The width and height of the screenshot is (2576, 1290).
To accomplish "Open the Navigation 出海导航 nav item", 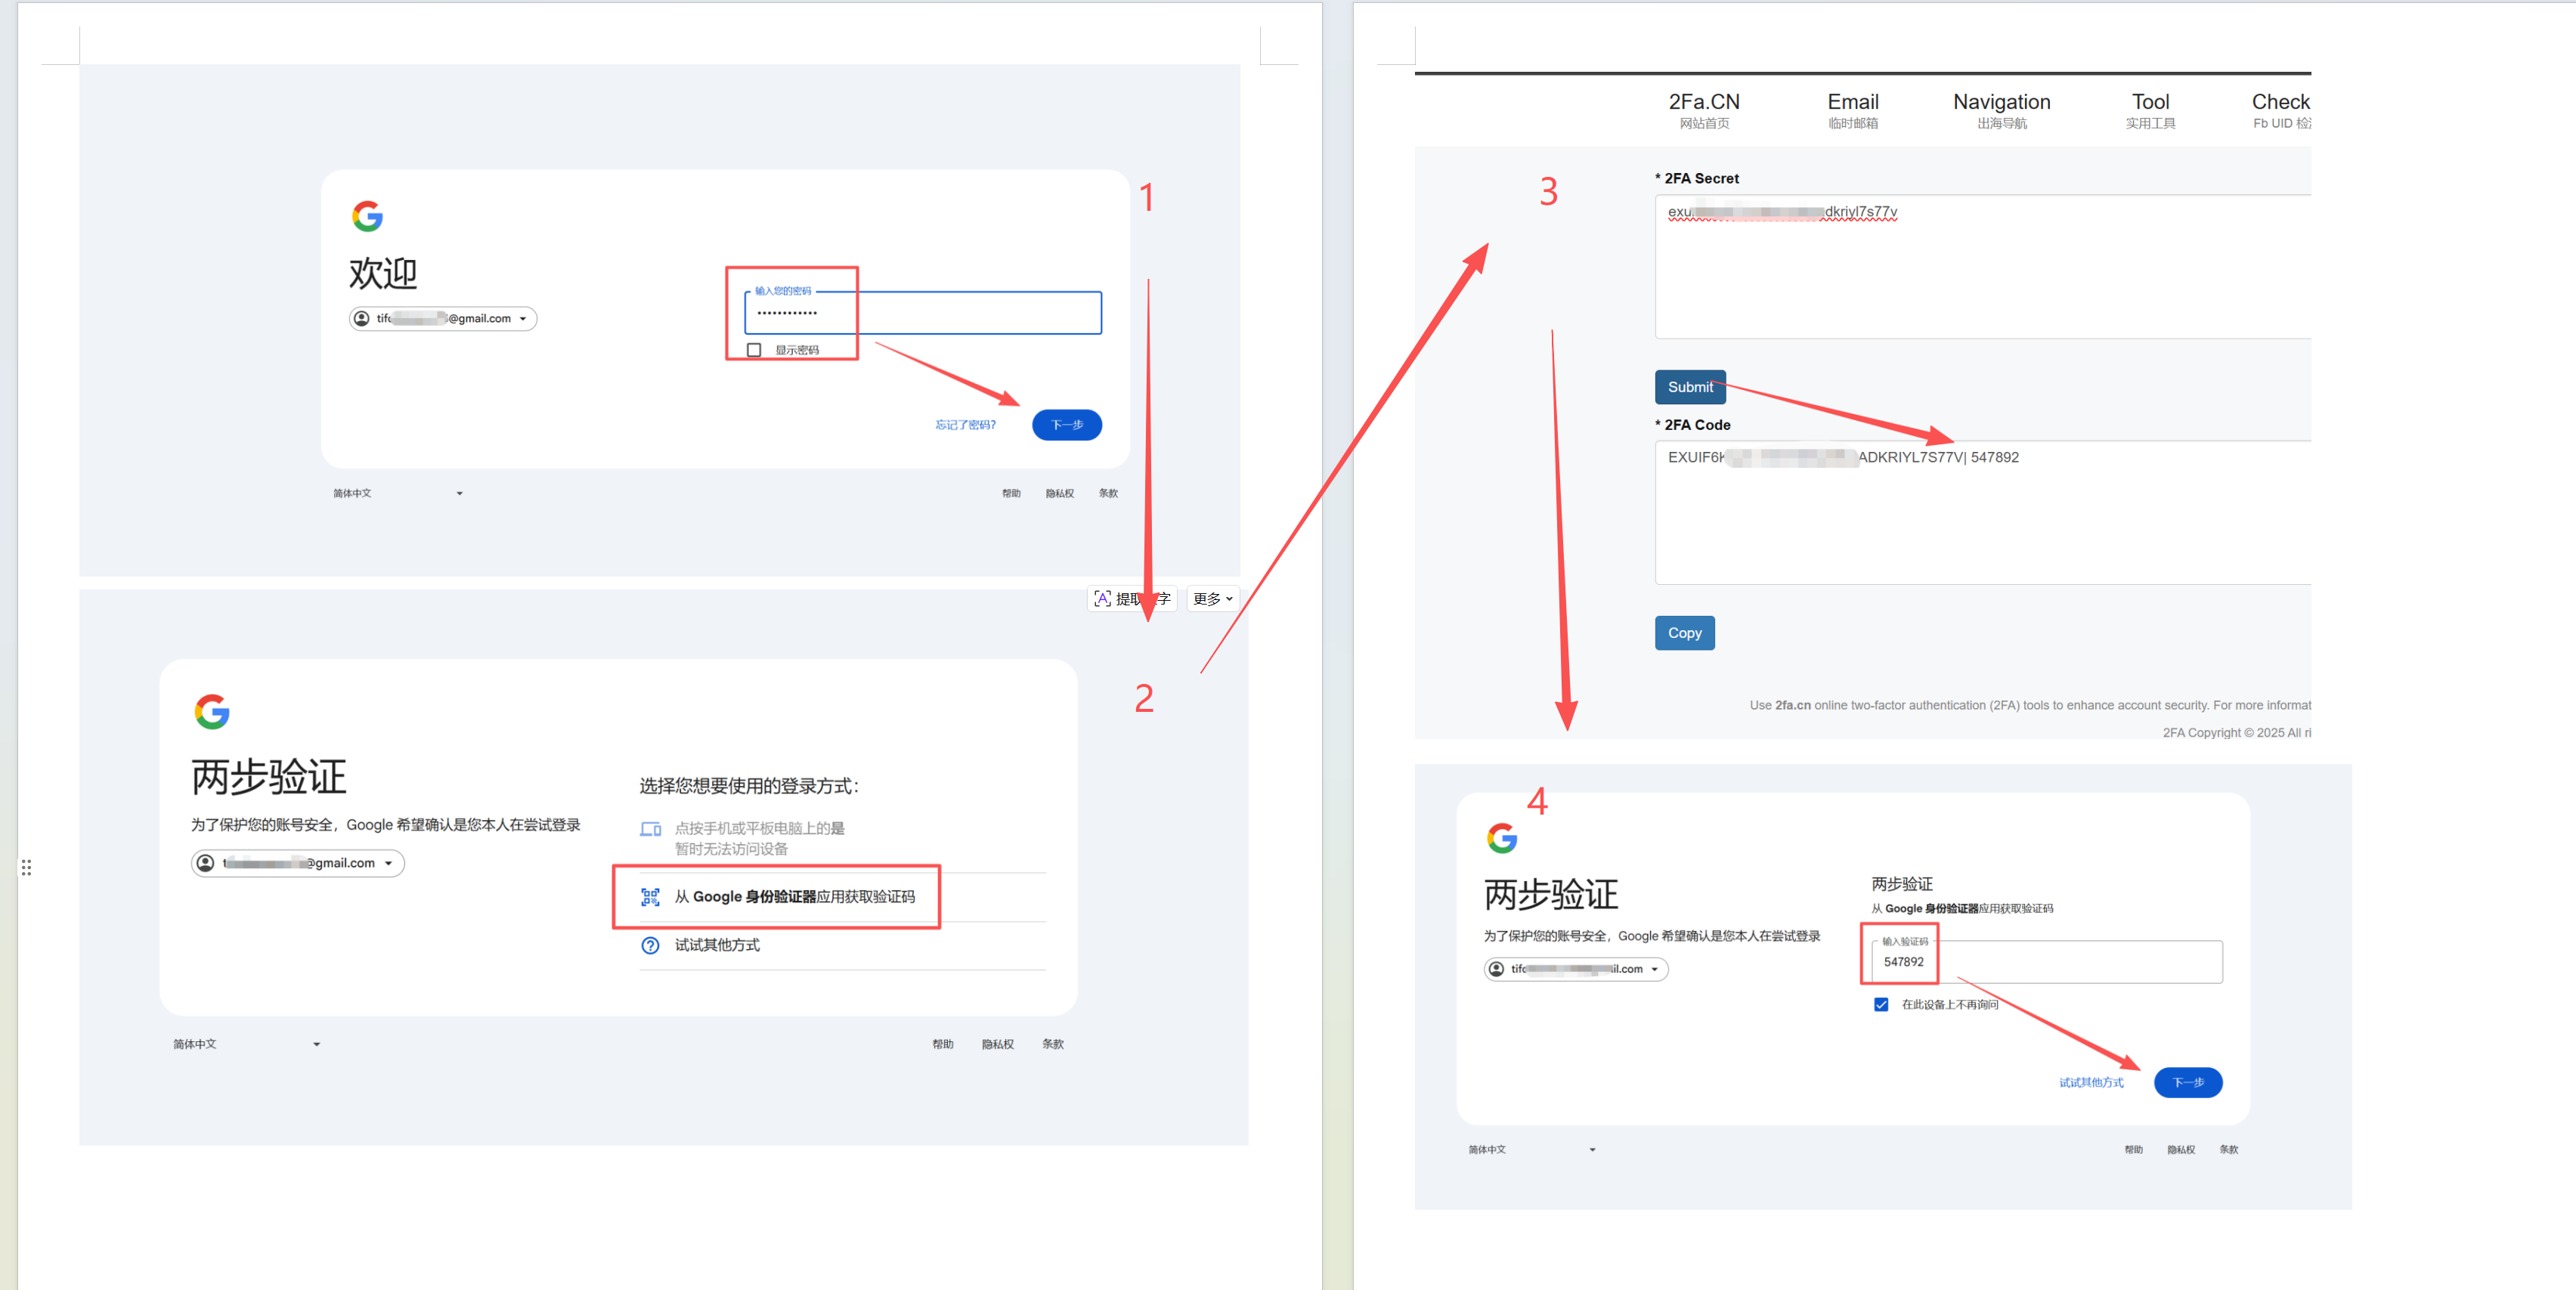I will click(2002, 110).
